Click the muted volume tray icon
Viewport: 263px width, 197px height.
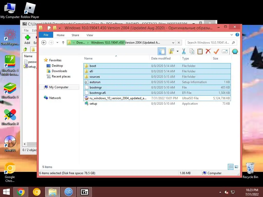tap(227, 192)
